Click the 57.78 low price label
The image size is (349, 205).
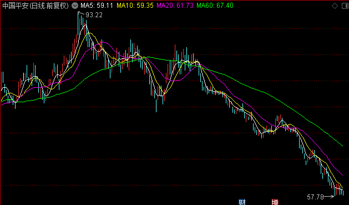[x=315, y=197]
